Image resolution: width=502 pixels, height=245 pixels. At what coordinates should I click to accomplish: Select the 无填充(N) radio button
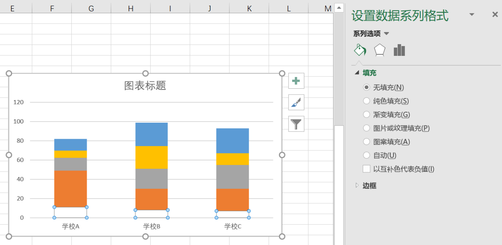pyautogui.click(x=366, y=87)
